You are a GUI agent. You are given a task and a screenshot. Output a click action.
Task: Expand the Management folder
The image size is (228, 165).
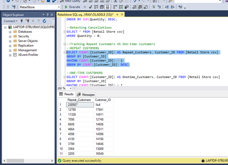10,50
